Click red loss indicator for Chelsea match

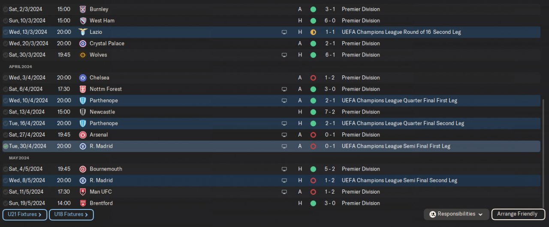313,78
